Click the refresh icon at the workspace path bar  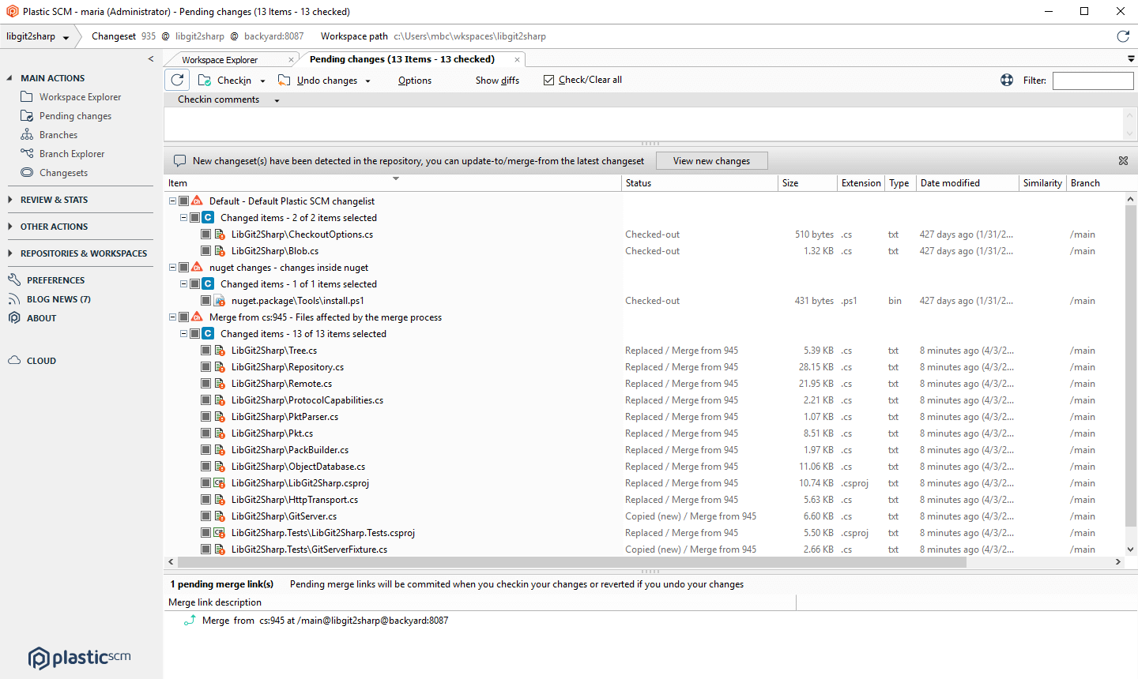click(1123, 36)
